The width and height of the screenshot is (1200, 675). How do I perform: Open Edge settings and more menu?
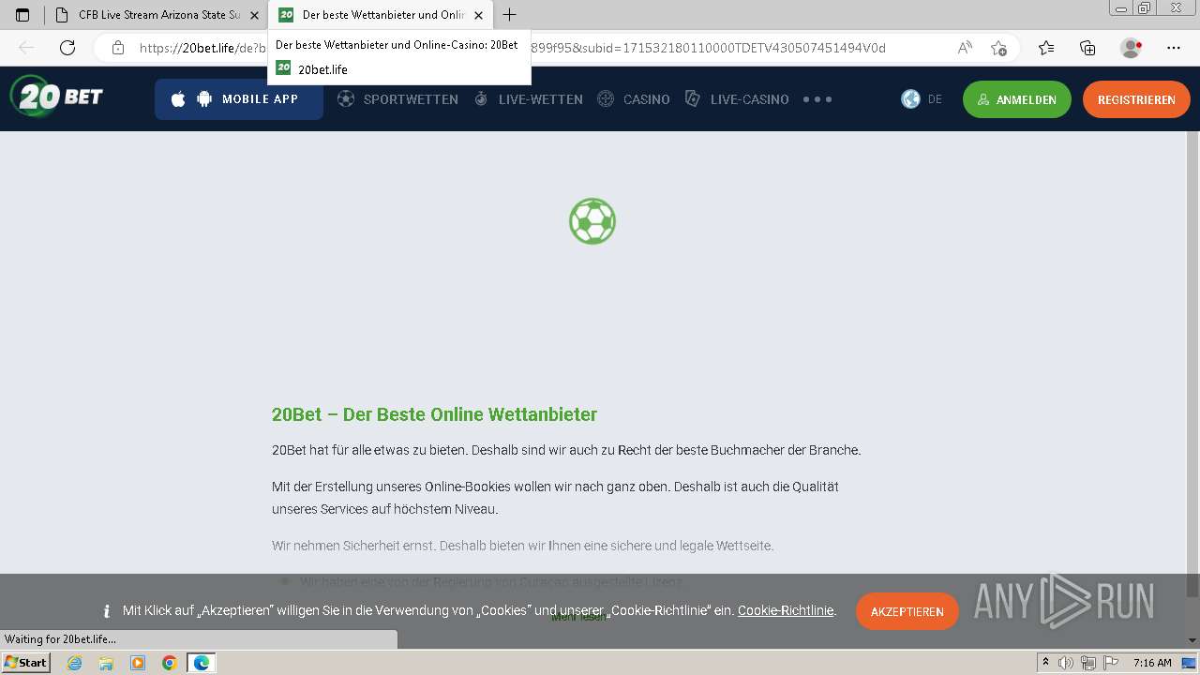click(x=1174, y=48)
